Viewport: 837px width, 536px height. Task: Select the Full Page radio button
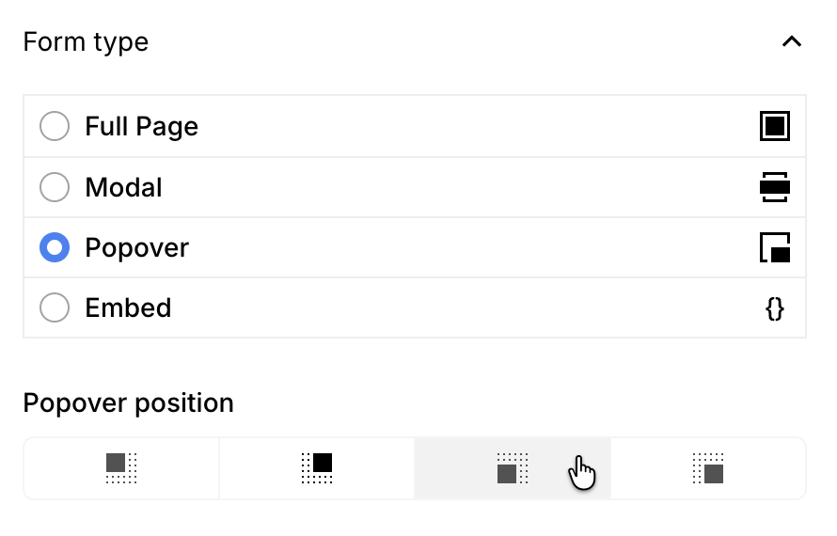pyautogui.click(x=55, y=126)
